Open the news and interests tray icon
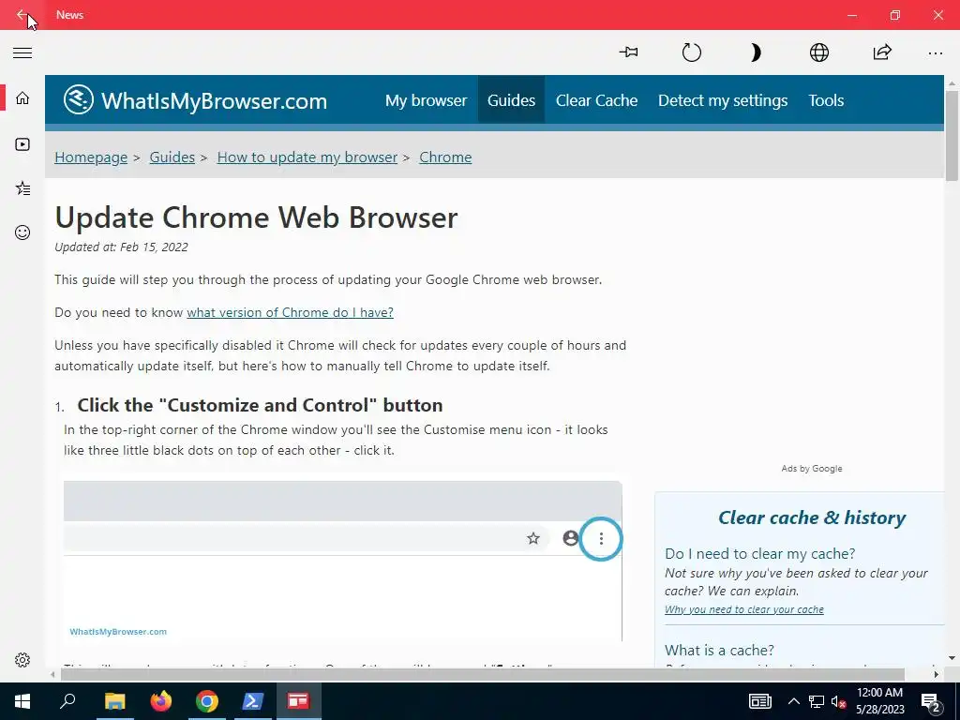This screenshot has width=960, height=720. tap(759, 701)
